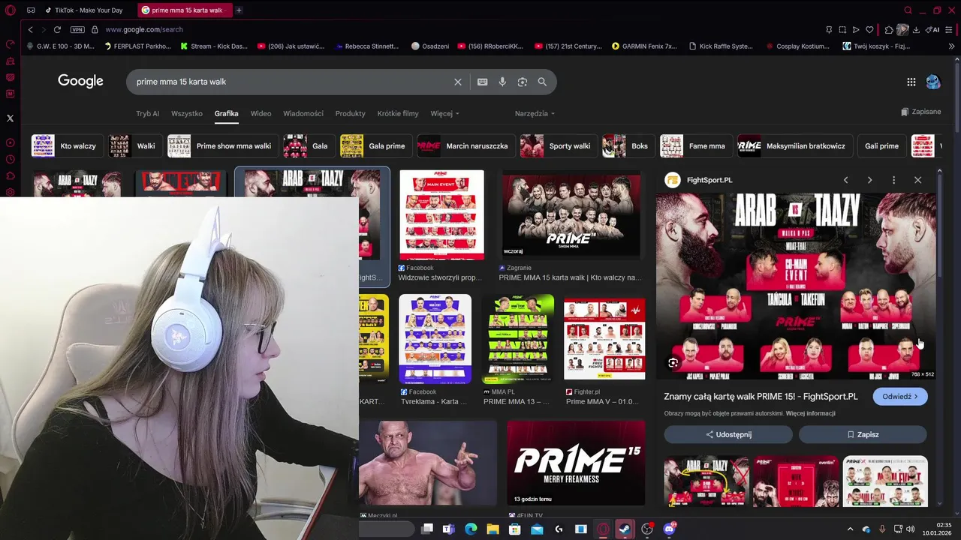Open the Narzędzia tools dropdown
The width and height of the screenshot is (961, 540).
pos(535,114)
